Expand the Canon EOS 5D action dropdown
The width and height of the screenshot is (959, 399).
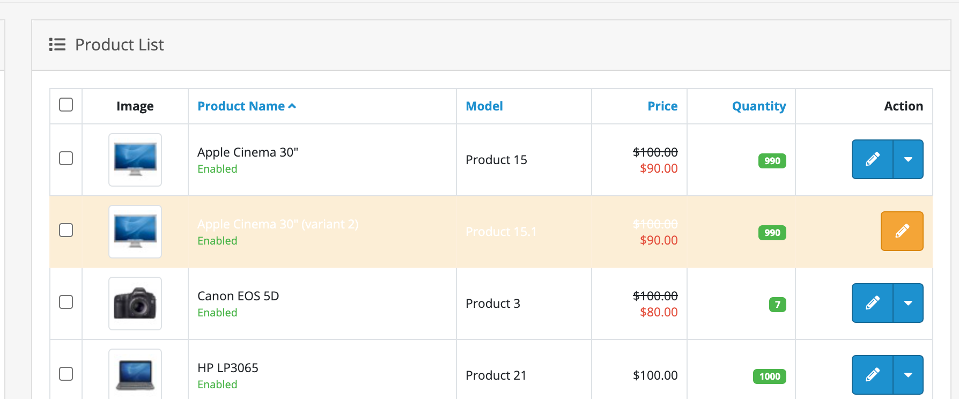(x=908, y=303)
